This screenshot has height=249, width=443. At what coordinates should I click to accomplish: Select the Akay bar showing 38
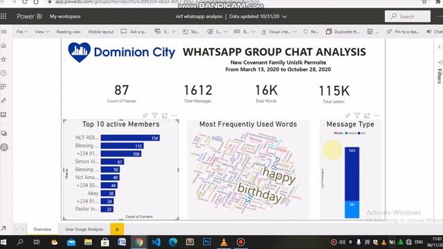pyautogui.click(x=108, y=194)
